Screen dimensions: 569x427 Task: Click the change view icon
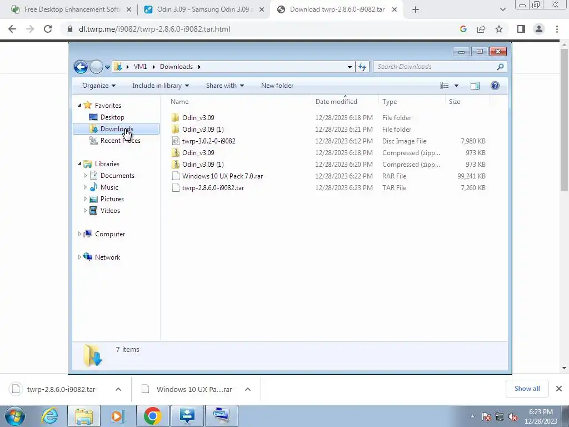[x=444, y=86]
